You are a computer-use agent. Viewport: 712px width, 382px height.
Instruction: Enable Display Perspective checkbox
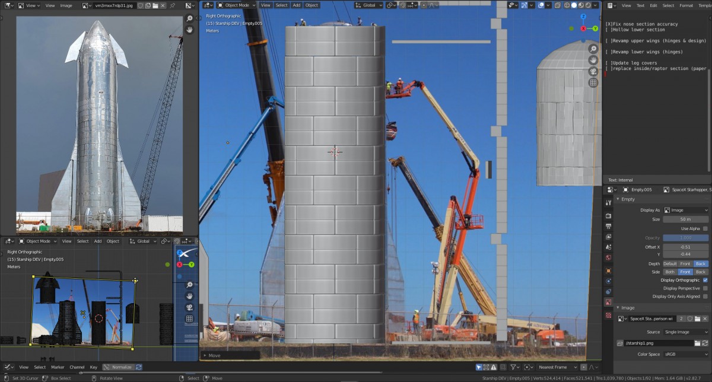click(705, 288)
